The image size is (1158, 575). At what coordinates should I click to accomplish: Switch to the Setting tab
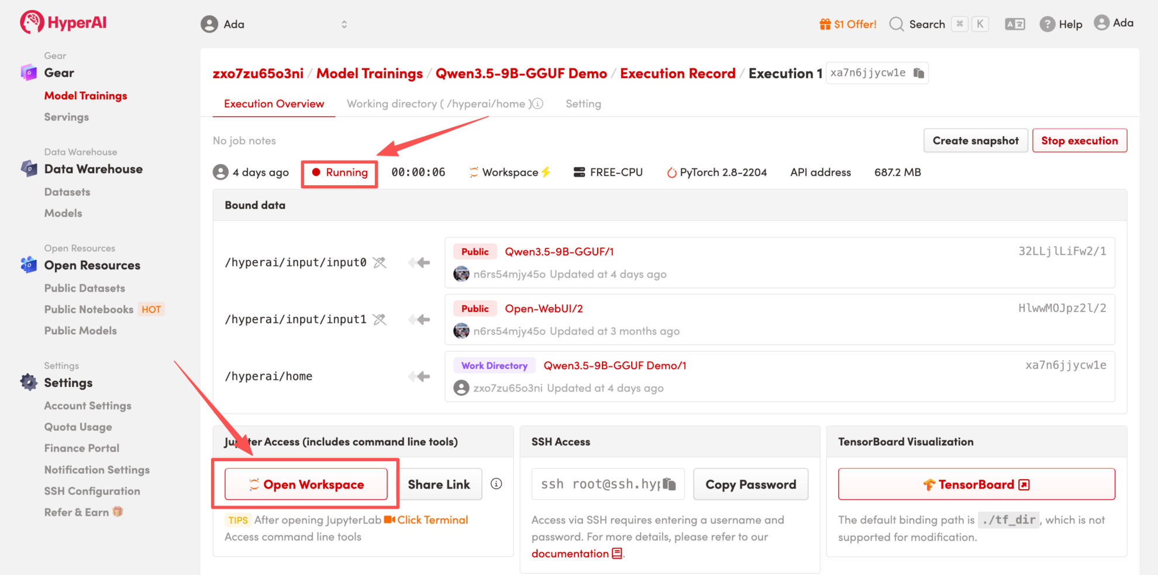click(x=583, y=103)
